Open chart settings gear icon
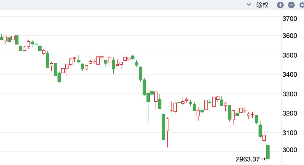This screenshot has height=165, width=304. point(302,5)
